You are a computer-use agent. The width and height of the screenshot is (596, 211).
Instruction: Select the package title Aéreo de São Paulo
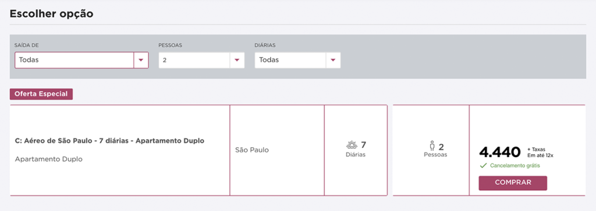pyautogui.click(x=109, y=140)
